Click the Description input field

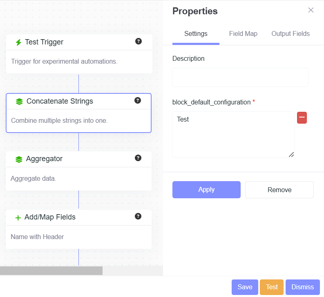[240, 78]
